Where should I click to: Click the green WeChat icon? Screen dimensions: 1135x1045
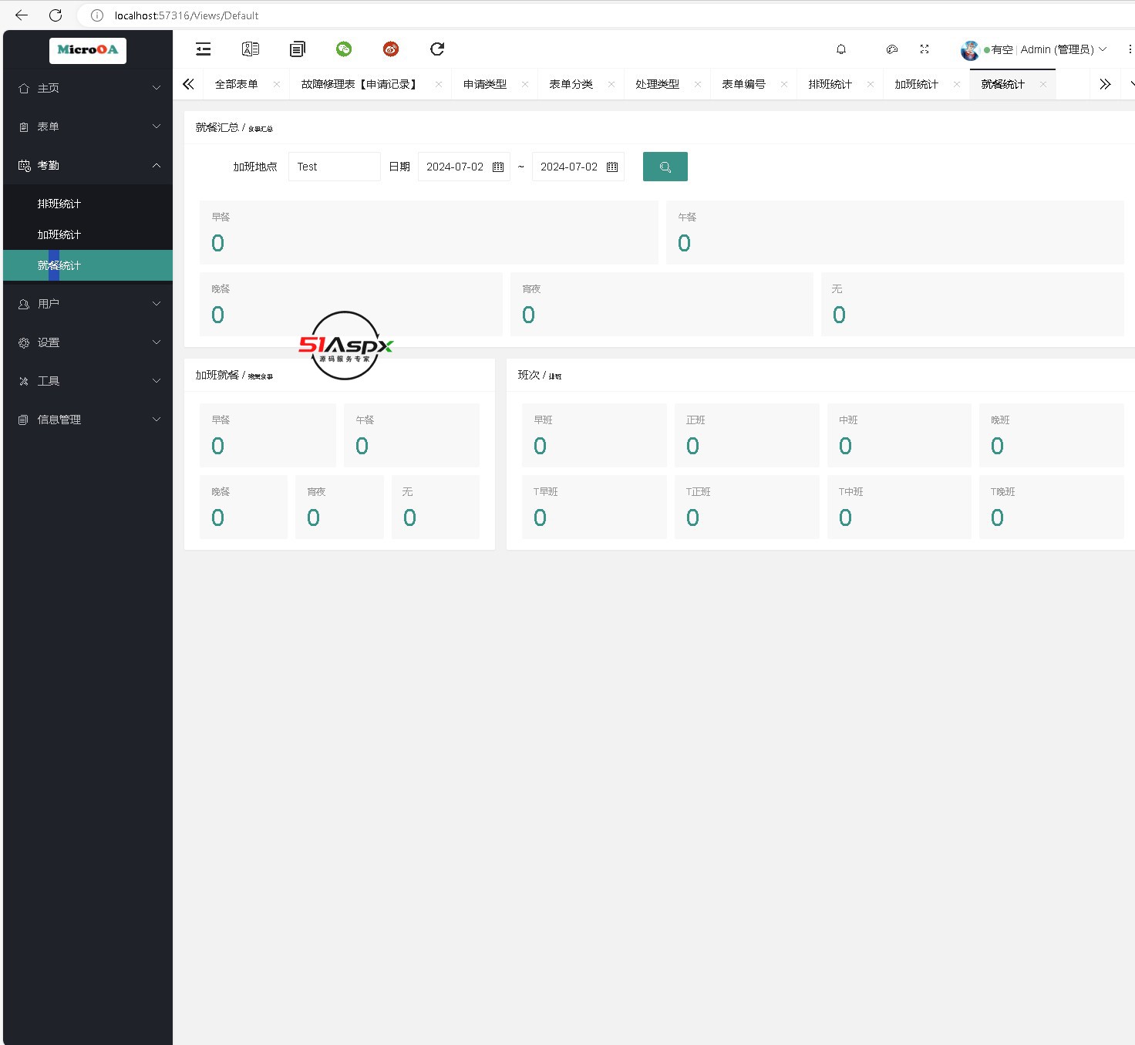344,49
